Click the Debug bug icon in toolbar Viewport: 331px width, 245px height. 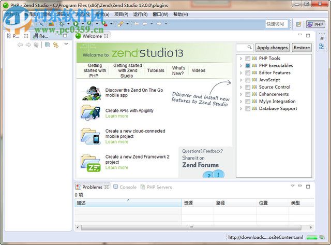62,24
